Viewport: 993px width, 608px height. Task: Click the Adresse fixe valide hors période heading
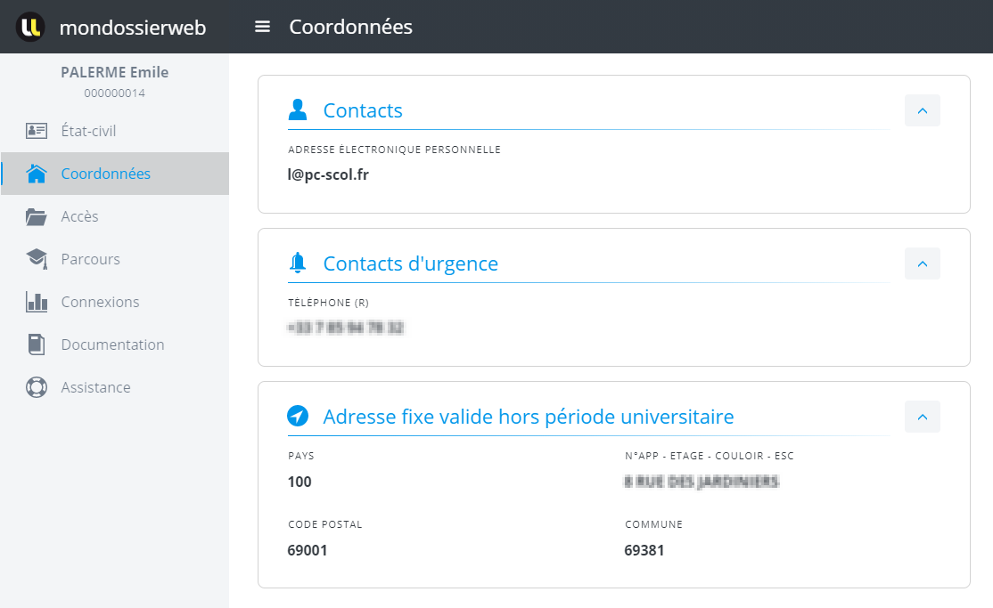(x=528, y=417)
